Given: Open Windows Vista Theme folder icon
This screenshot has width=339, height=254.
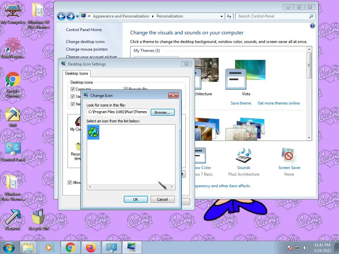Looking at the screenshot, I should point(13,187).
